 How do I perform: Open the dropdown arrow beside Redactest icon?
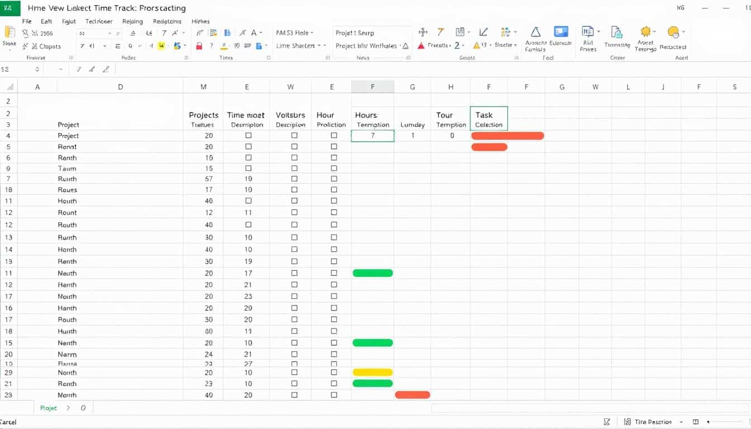(683, 32)
